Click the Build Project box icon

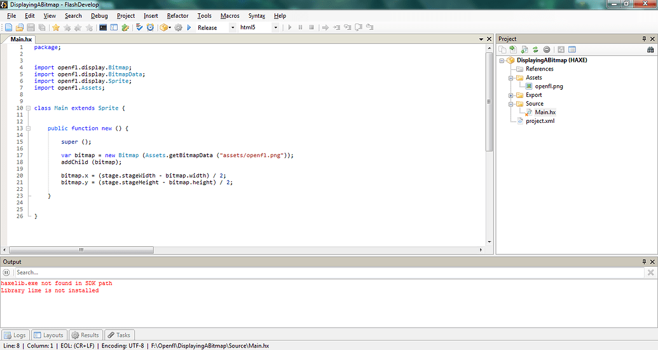pos(163,27)
